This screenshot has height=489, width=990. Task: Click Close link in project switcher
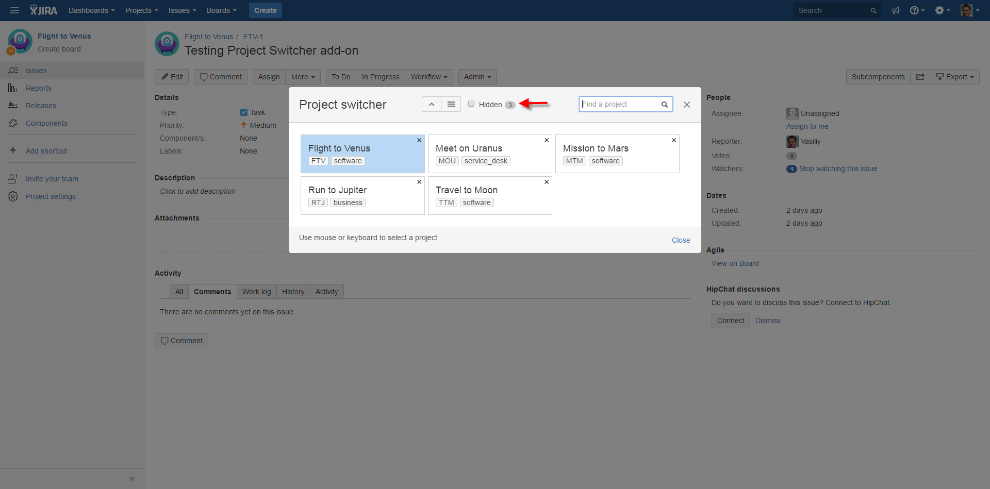(681, 240)
